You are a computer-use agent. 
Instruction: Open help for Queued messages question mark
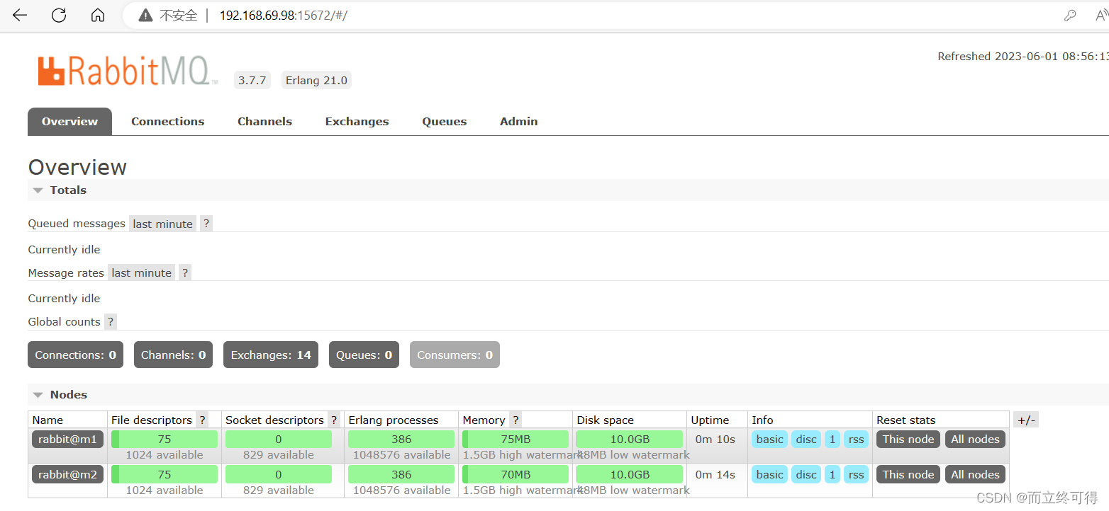coord(206,224)
